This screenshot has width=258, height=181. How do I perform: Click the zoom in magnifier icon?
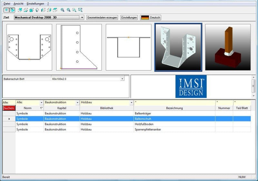tap(63, 10)
